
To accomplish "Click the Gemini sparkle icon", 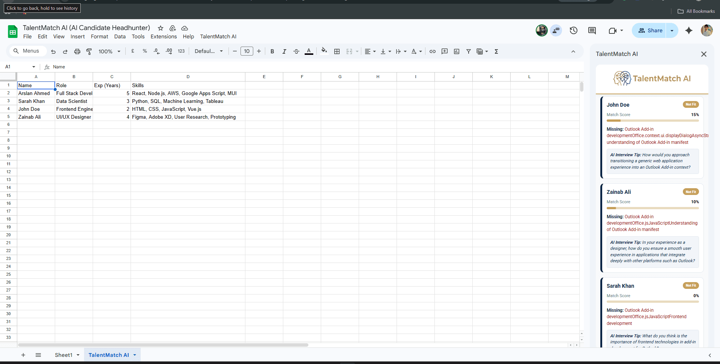I will tap(689, 30).
